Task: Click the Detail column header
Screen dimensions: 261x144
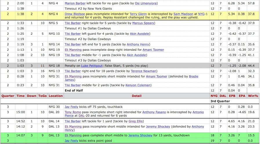Action: [x=137, y=96]
